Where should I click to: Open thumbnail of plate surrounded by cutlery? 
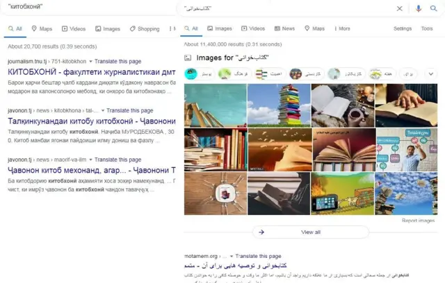(216, 194)
